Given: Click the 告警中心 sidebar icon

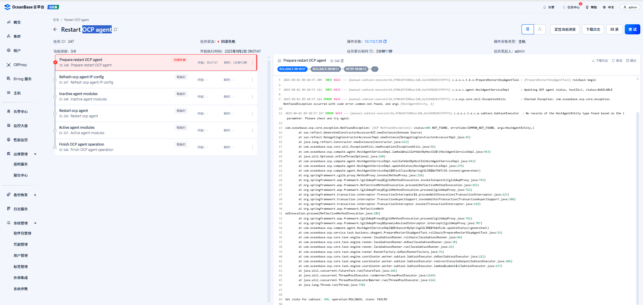Looking at the screenshot, I should pos(9,111).
